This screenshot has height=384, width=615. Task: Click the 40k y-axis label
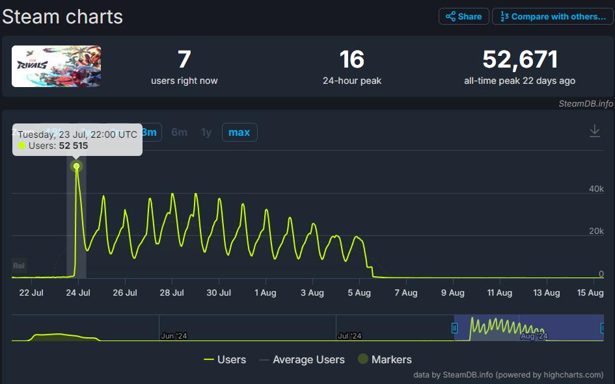(x=595, y=188)
